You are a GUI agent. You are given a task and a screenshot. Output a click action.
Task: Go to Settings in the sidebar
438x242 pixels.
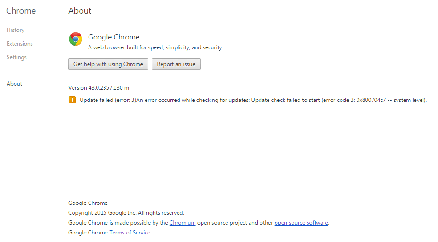[x=16, y=57]
